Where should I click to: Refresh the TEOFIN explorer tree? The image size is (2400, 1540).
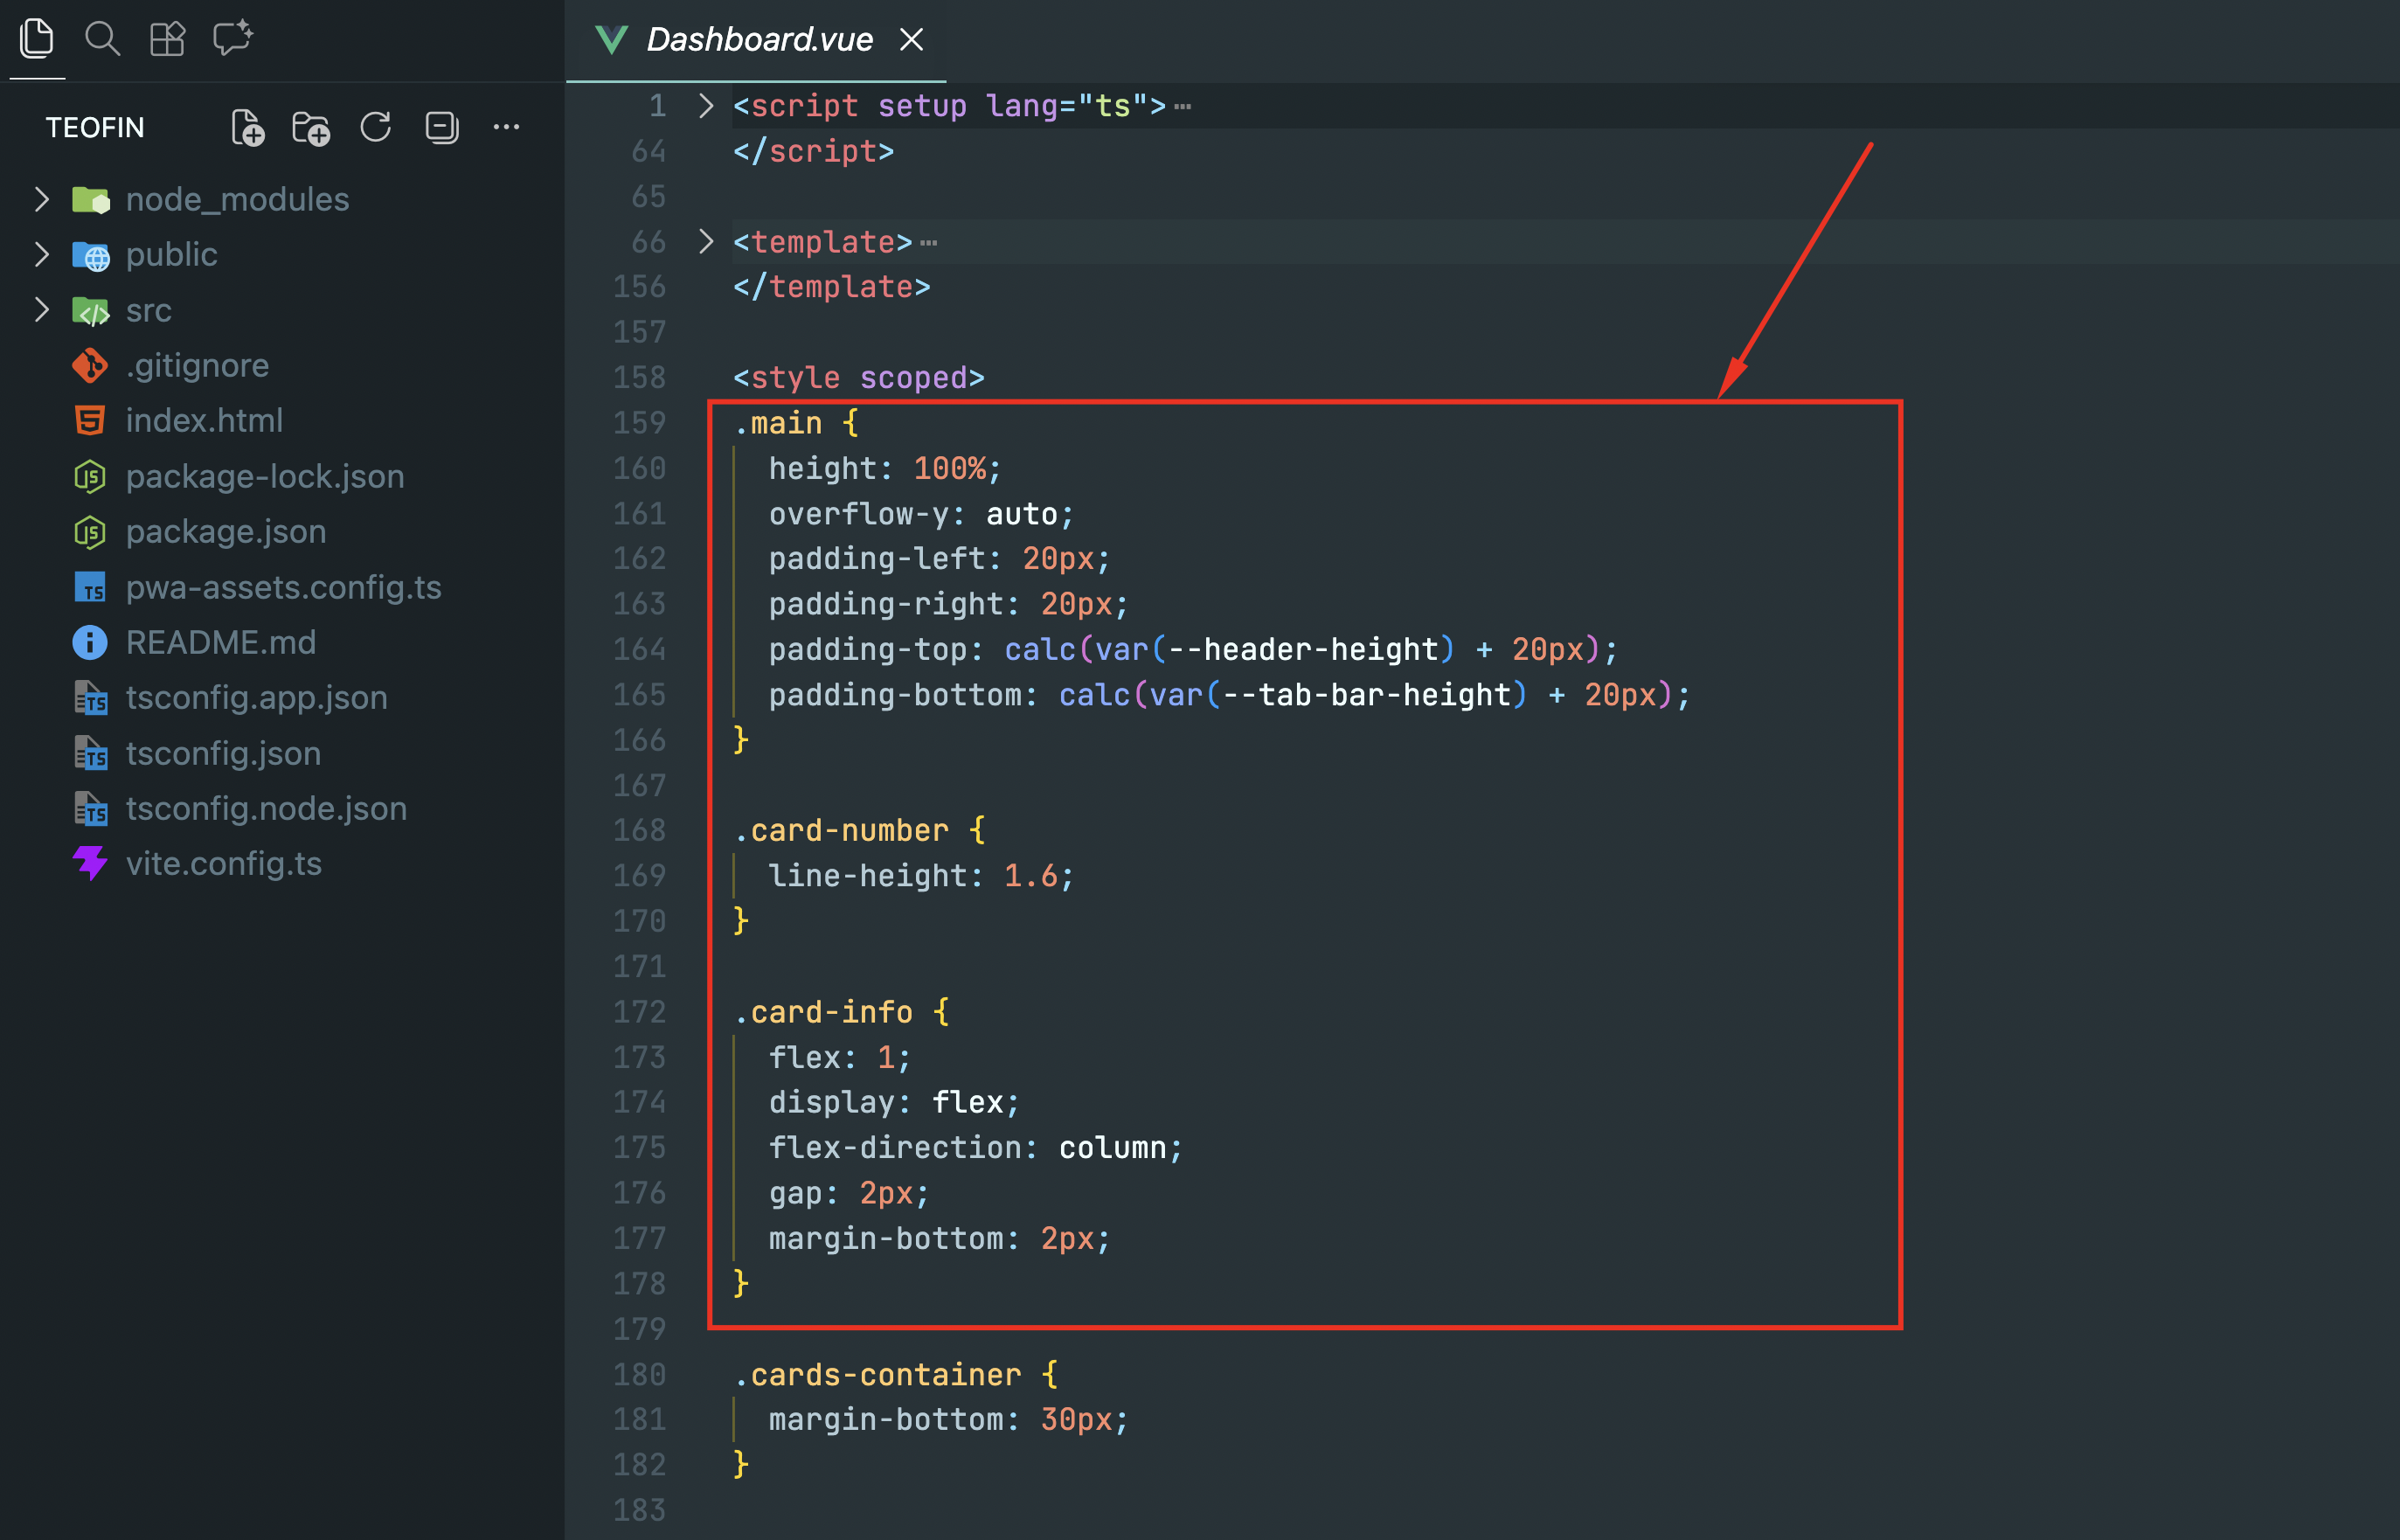point(376,128)
